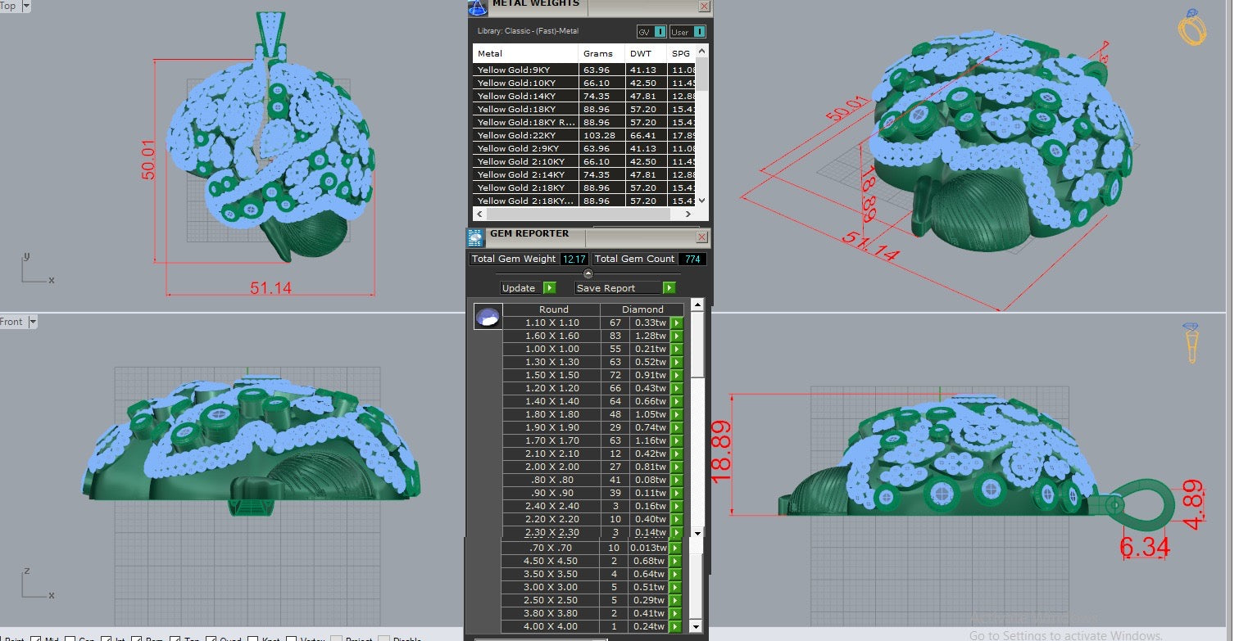The height and width of the screenshot is (641, 1239).
Task: Open the Front viewport dropdown menu
Action: click(34, 322)
